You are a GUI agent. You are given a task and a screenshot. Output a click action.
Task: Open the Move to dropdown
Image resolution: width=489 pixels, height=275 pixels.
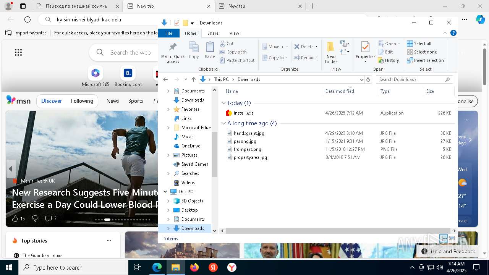click(275, 47)
